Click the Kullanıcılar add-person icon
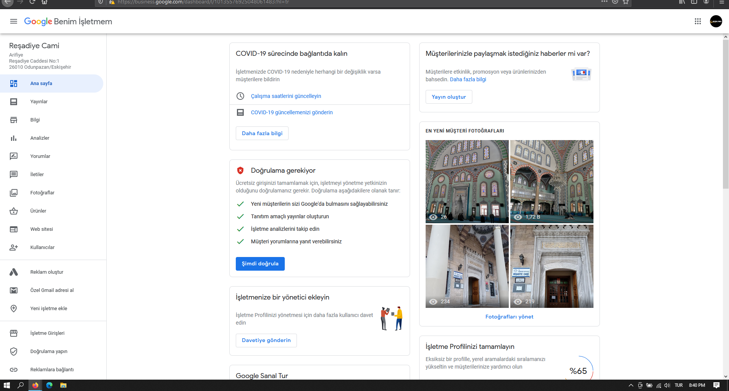 pyautogui.click(x=14, y=248)
